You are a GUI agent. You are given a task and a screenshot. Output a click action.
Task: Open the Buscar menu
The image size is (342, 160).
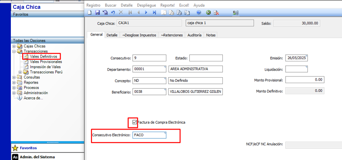point(110,5)
